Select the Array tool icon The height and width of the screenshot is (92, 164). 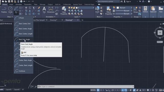[34, 14]
